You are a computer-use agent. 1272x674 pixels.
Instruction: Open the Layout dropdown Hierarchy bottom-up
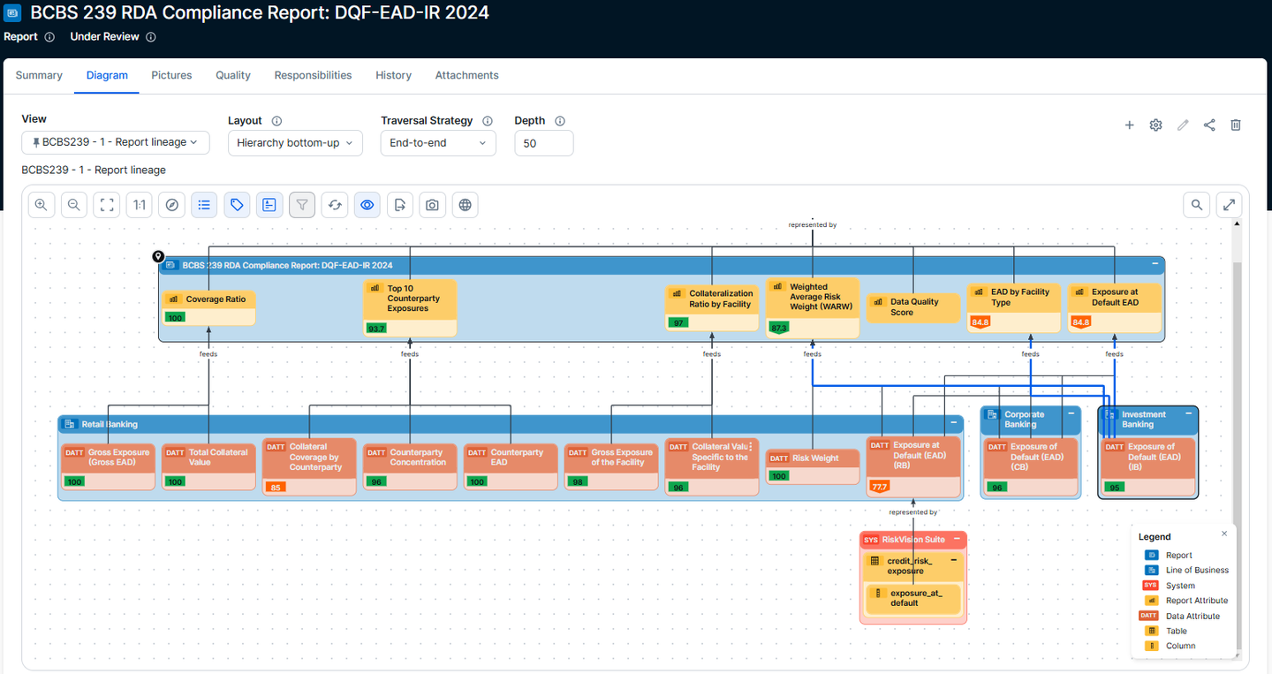tap(295, 143)
